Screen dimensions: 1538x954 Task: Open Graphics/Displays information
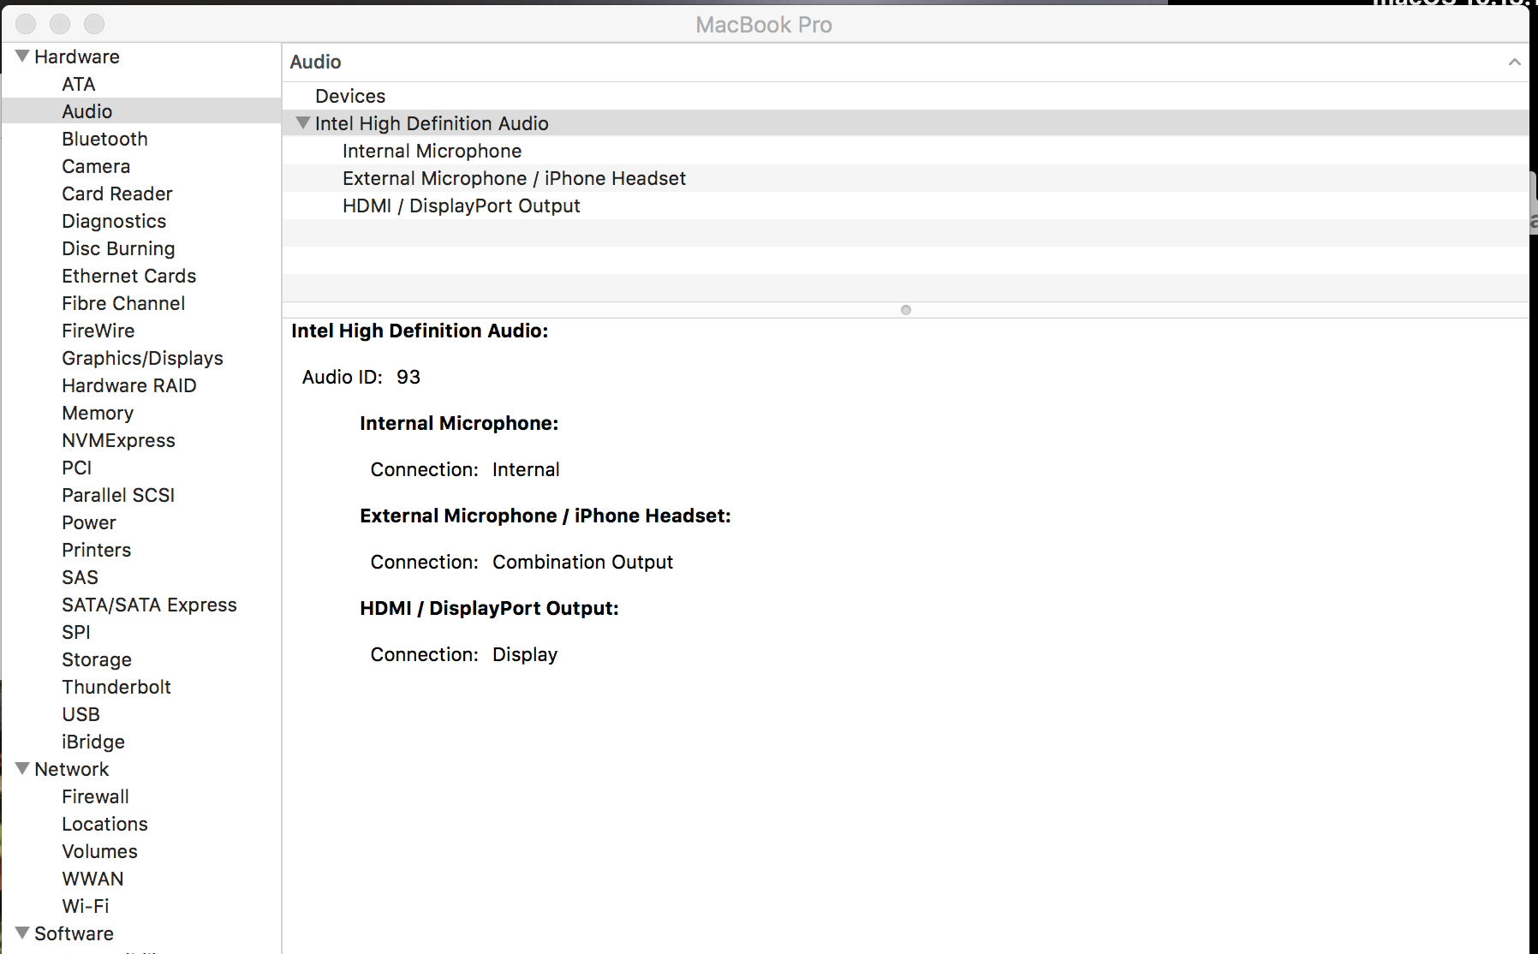pos(142,358)
